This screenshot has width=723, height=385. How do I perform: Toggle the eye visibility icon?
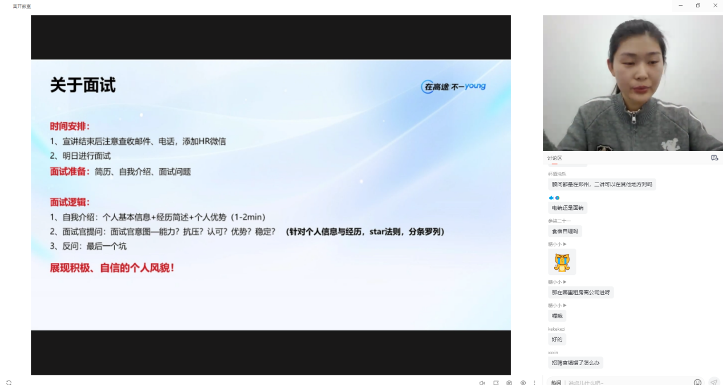523,383
